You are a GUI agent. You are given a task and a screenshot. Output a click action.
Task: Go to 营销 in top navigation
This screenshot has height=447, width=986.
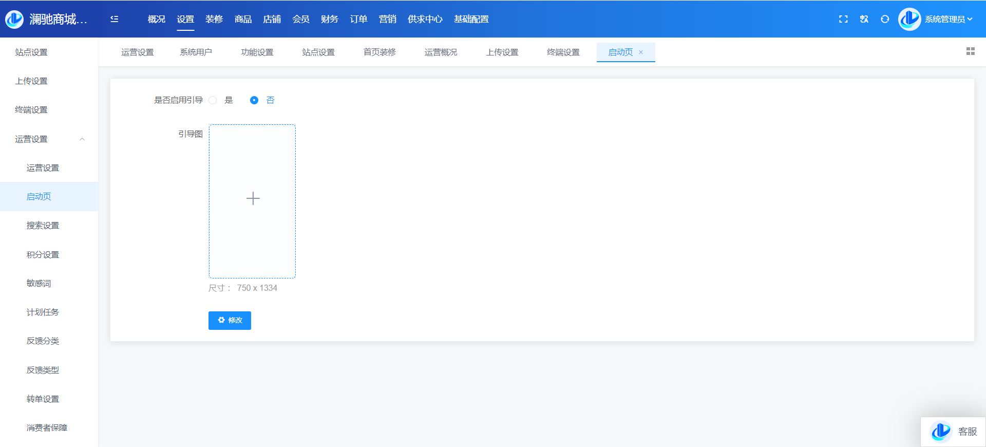[387, 19]
